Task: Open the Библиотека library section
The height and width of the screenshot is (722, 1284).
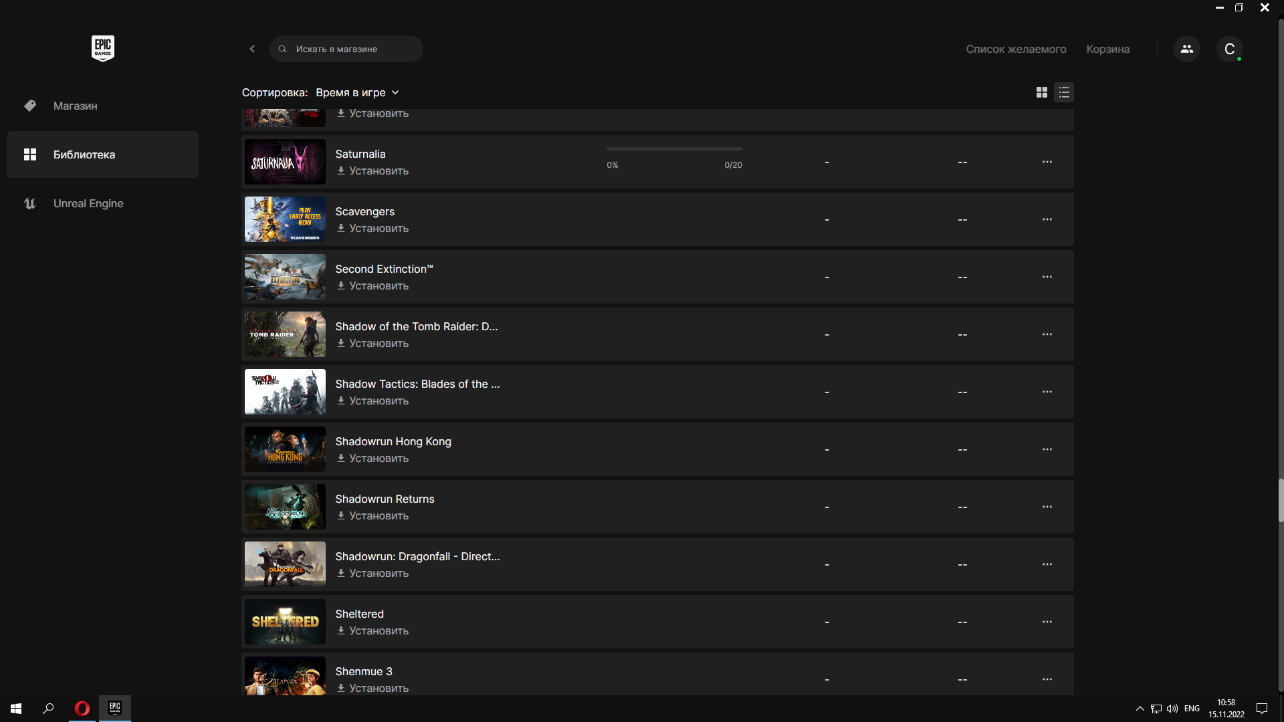Action: coord(102,154)
